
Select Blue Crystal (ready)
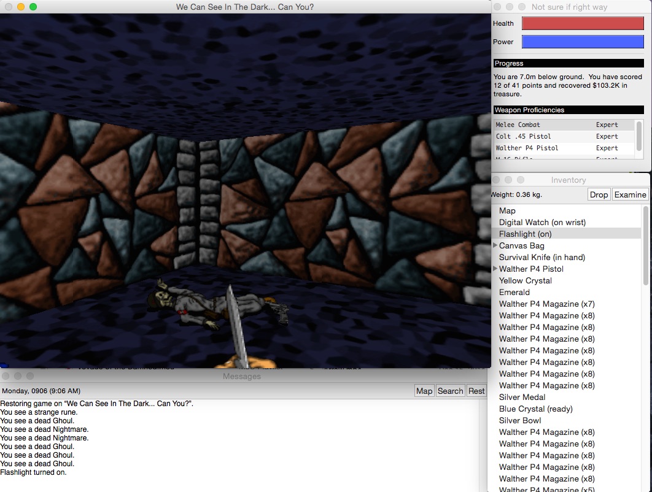[x=566, y=409]
